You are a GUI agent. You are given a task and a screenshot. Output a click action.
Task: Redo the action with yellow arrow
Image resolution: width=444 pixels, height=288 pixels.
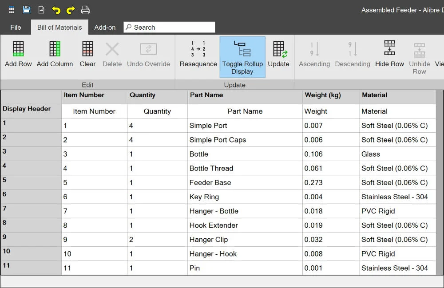(x=71, y=10)
